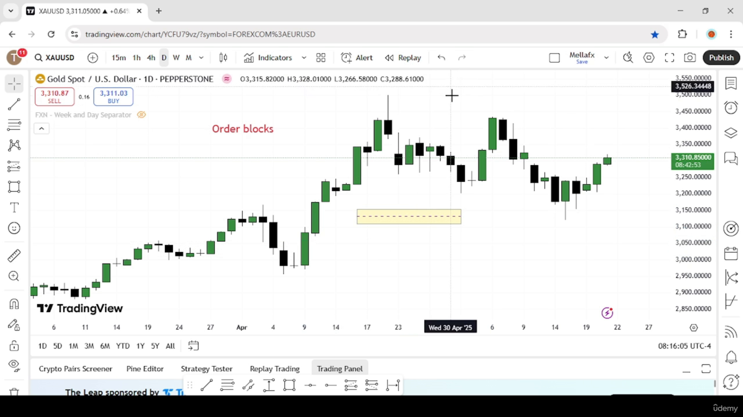
Task: Open the Strategy Tester tab
Action: pyautogui.click(x=207, y=368)
